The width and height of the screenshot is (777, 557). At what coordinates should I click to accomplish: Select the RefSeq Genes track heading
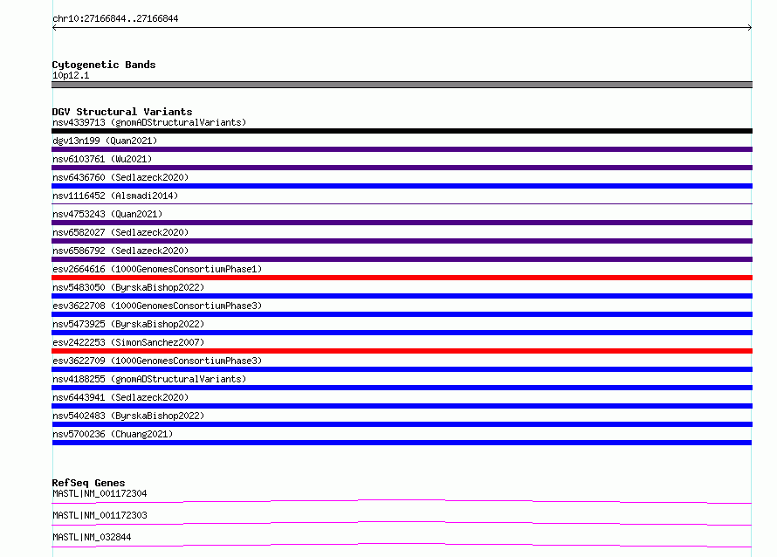click(x=88, y=483)
